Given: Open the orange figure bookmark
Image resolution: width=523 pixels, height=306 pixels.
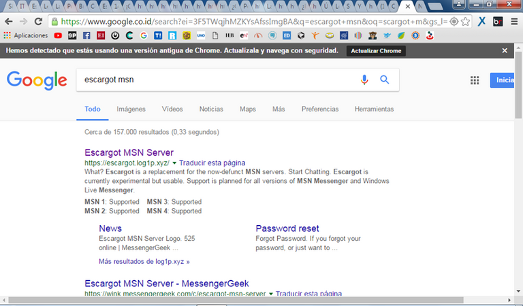Looking at the screenshot, I should click(315, 35).
